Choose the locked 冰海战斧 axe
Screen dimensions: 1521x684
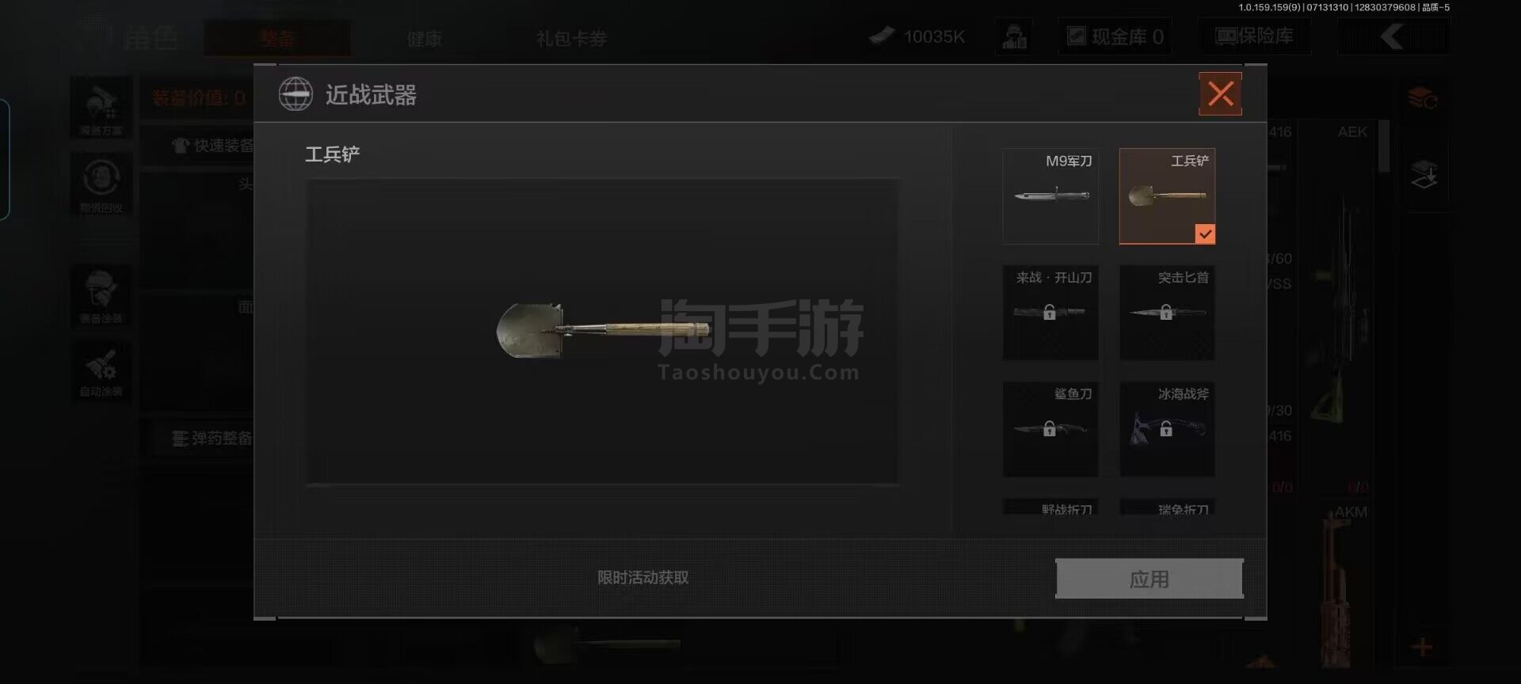[1167, 429]
